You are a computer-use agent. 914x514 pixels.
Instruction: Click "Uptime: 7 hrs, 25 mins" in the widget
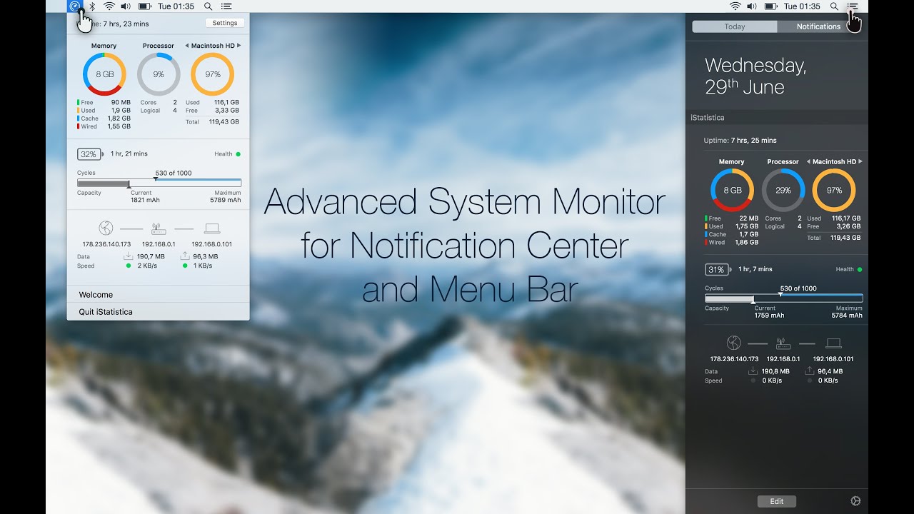click(740, 141)
